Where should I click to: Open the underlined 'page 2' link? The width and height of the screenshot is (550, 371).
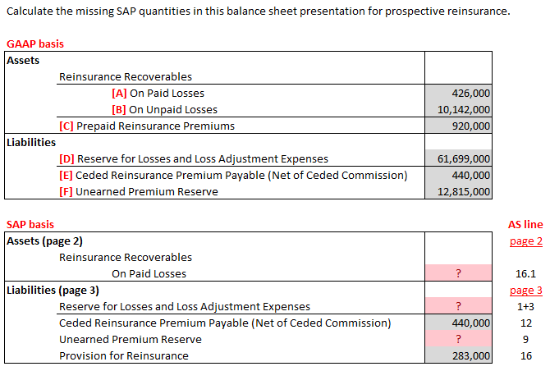[x=526, y=240]
